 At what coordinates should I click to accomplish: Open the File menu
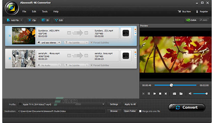(24, 11)
